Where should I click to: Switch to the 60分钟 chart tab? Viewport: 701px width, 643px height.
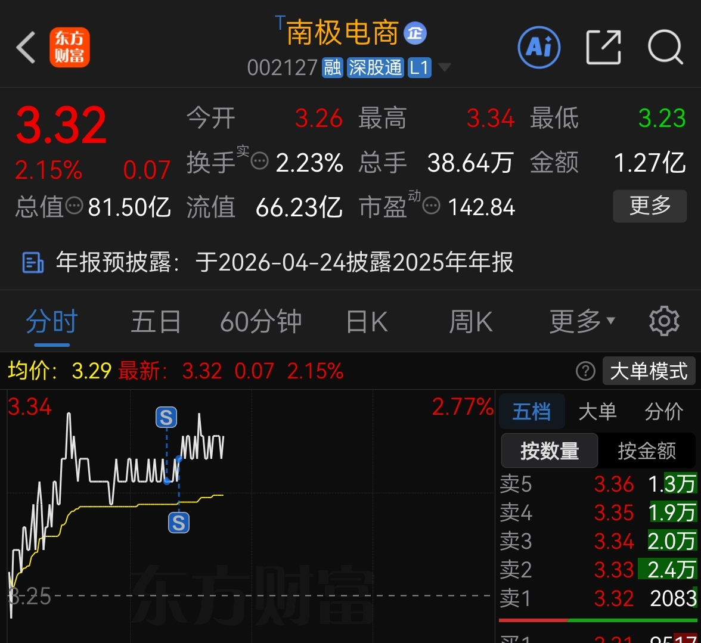(x=260, y=322)
